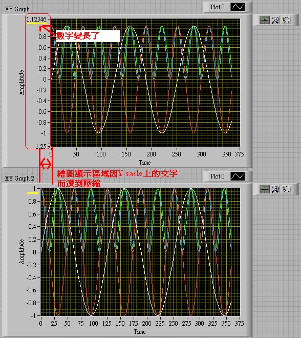Edit the -1.25 Y-axis minimum on top graph
Viewport: 301px width, 338px height.
click(x=40, y=146)
